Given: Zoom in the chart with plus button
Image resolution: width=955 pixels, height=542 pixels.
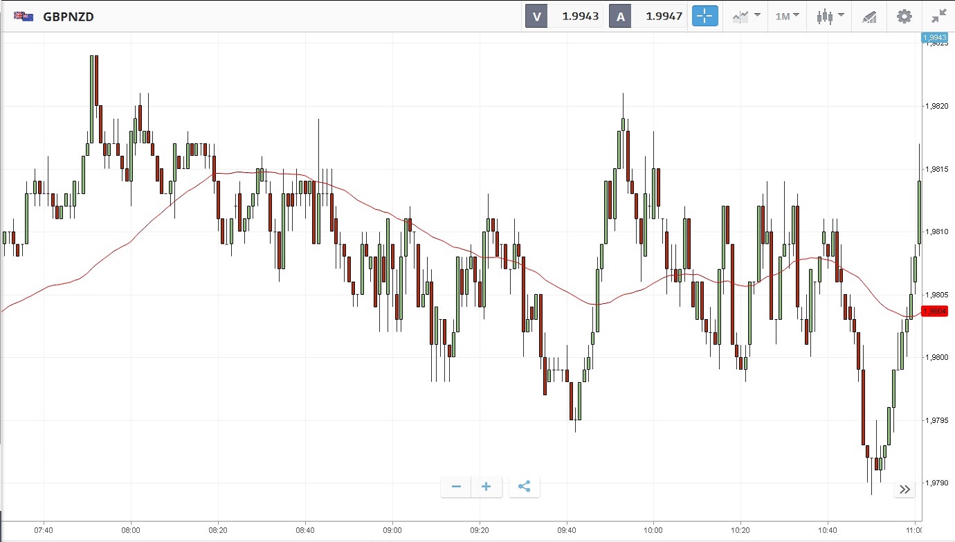Looking at the screenshot, I should [x=486, y=487].
